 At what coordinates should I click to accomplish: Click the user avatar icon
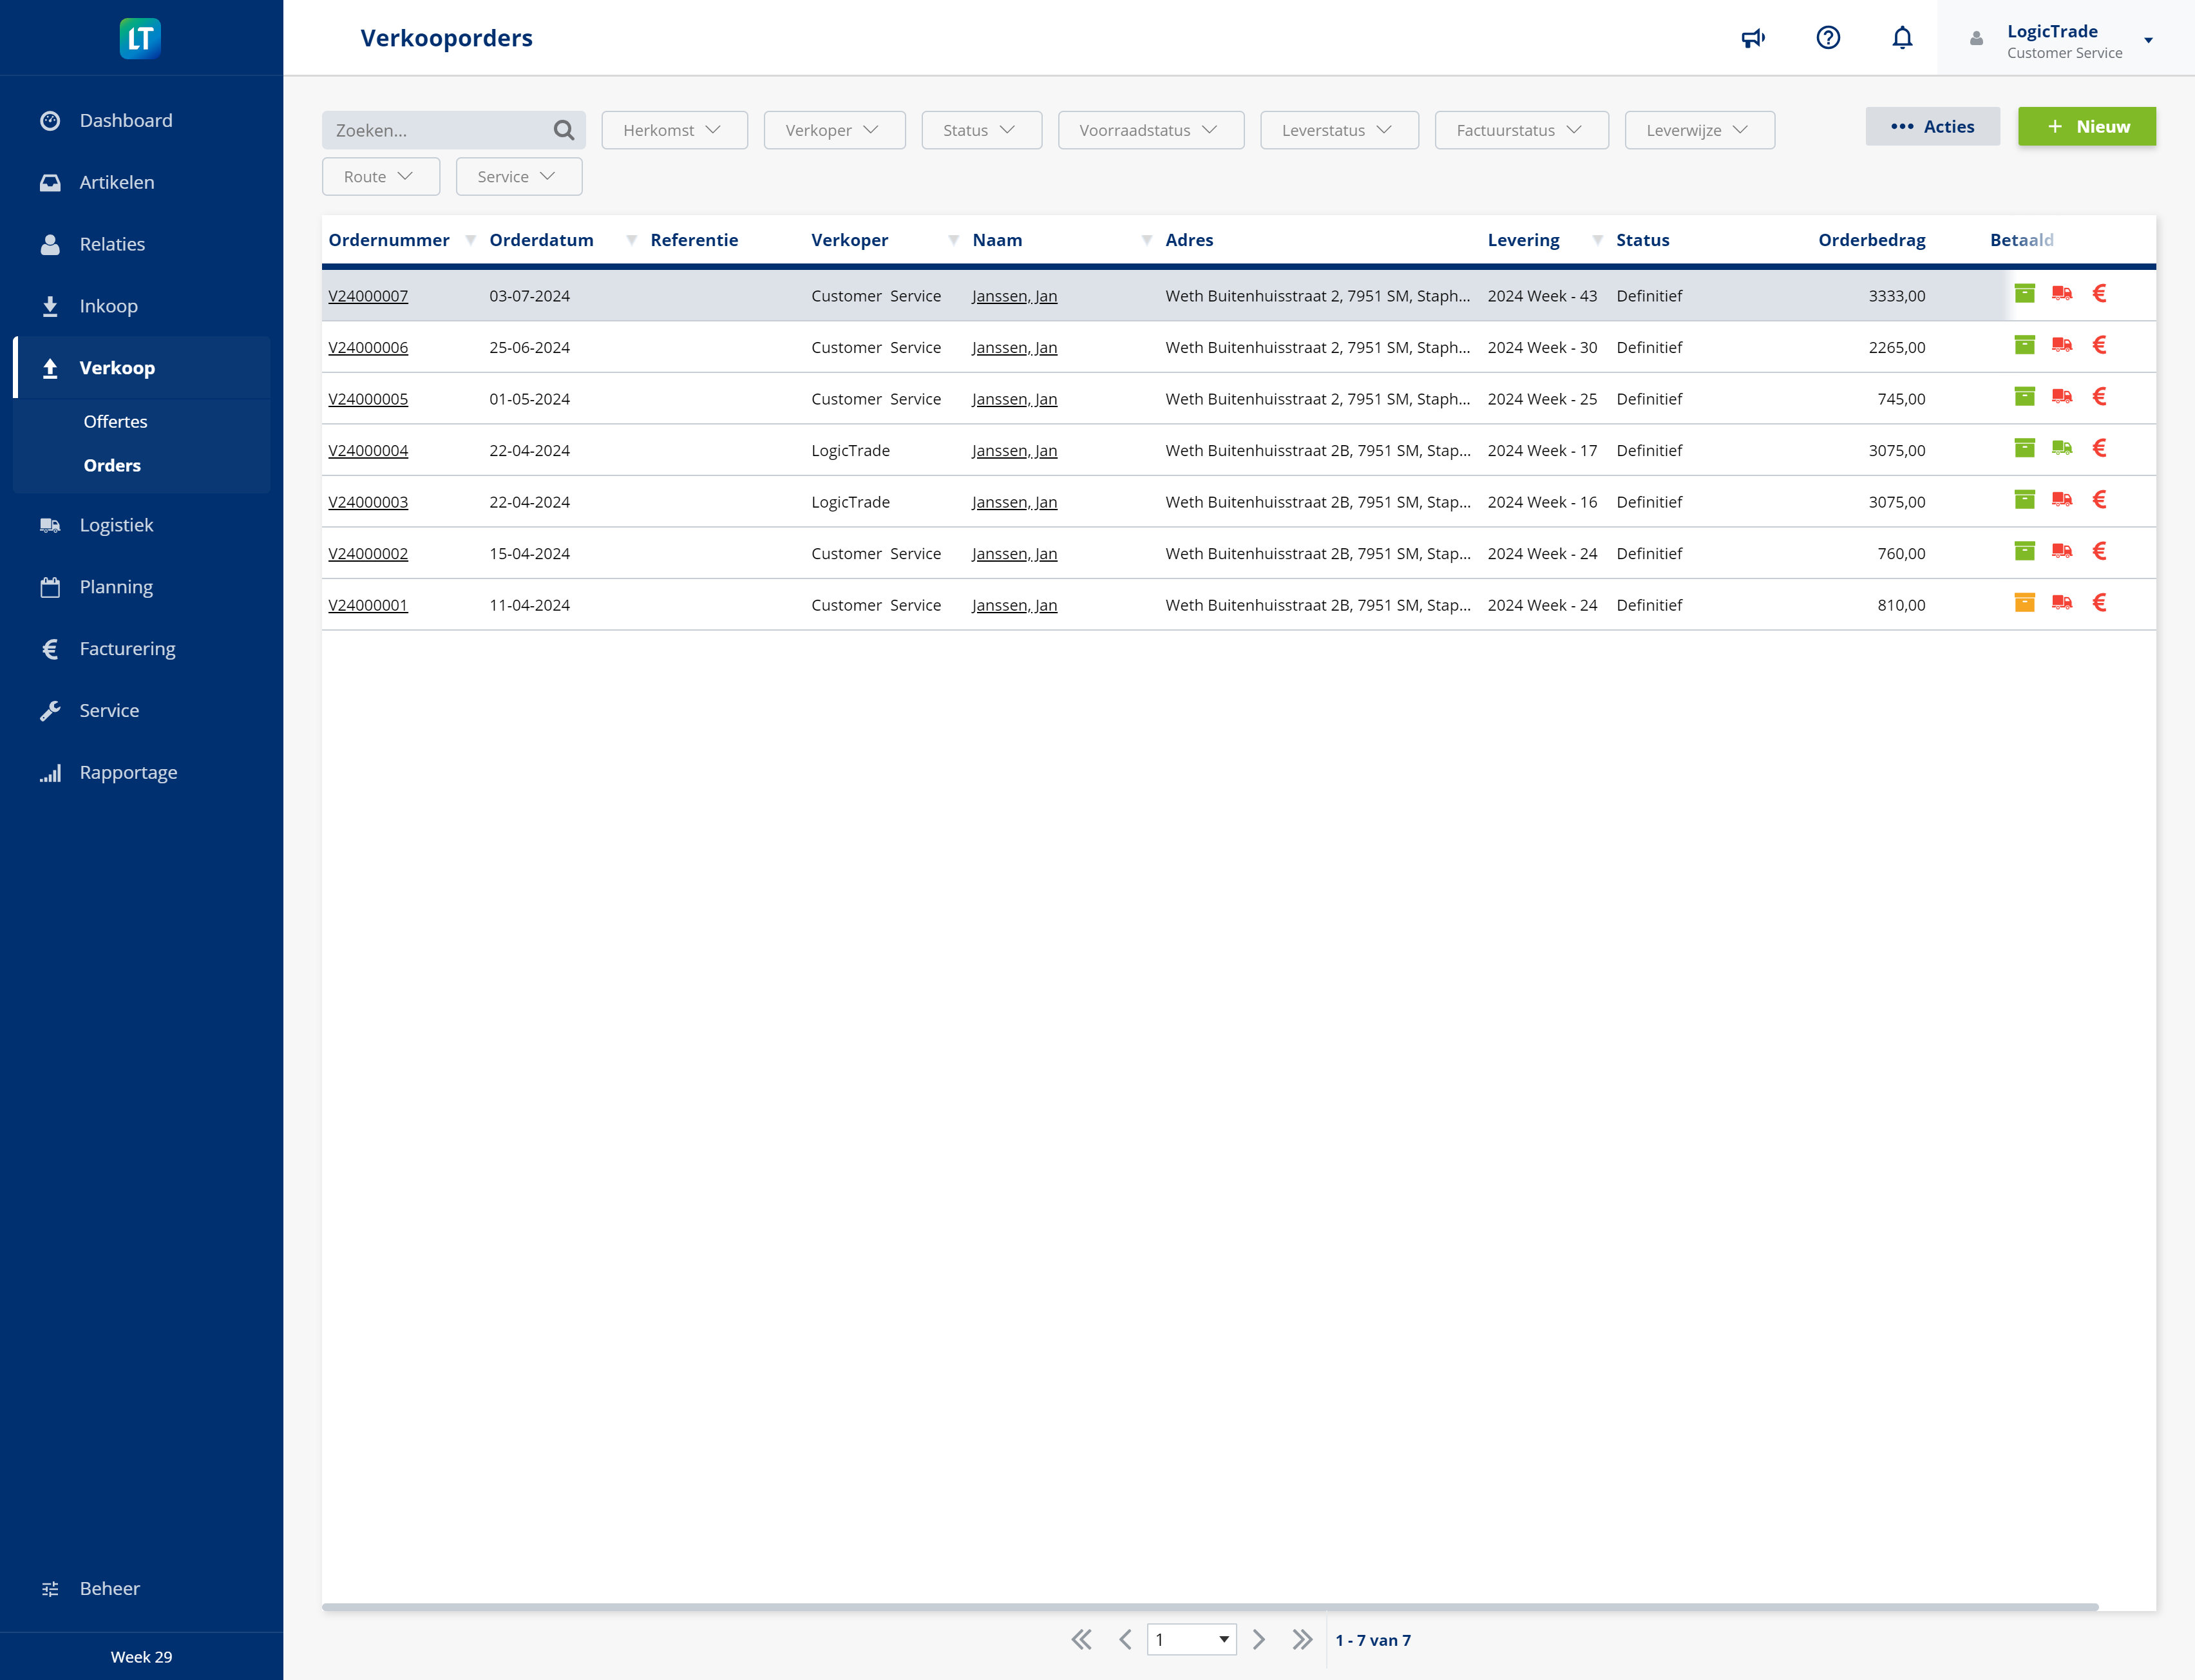click(x=1976, y=39)
